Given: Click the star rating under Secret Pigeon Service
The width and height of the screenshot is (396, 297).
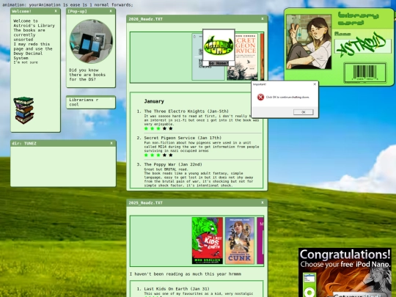Looking at the screenshot, I should 158,155.
